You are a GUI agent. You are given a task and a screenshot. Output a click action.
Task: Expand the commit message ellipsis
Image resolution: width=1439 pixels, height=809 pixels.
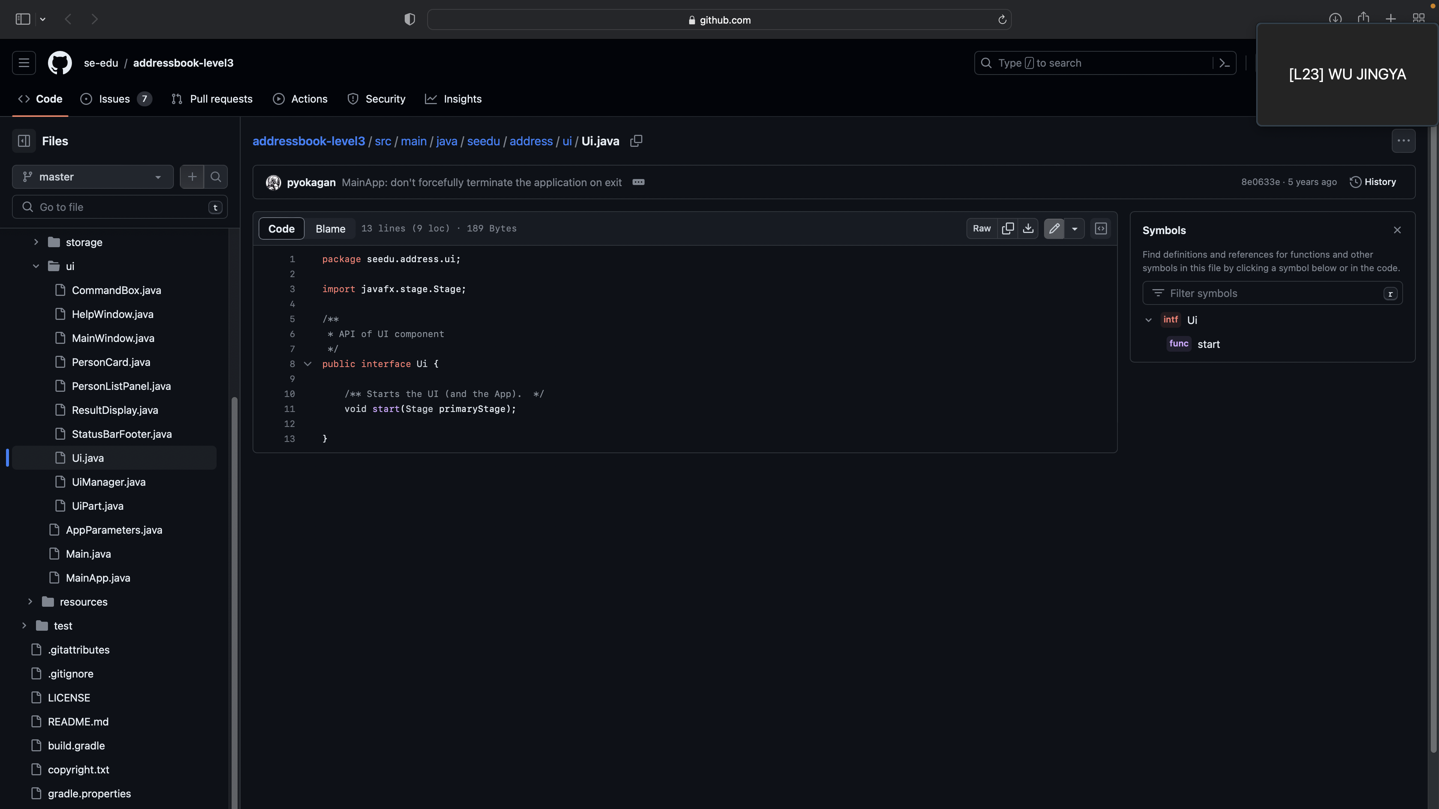click(639, 182)
